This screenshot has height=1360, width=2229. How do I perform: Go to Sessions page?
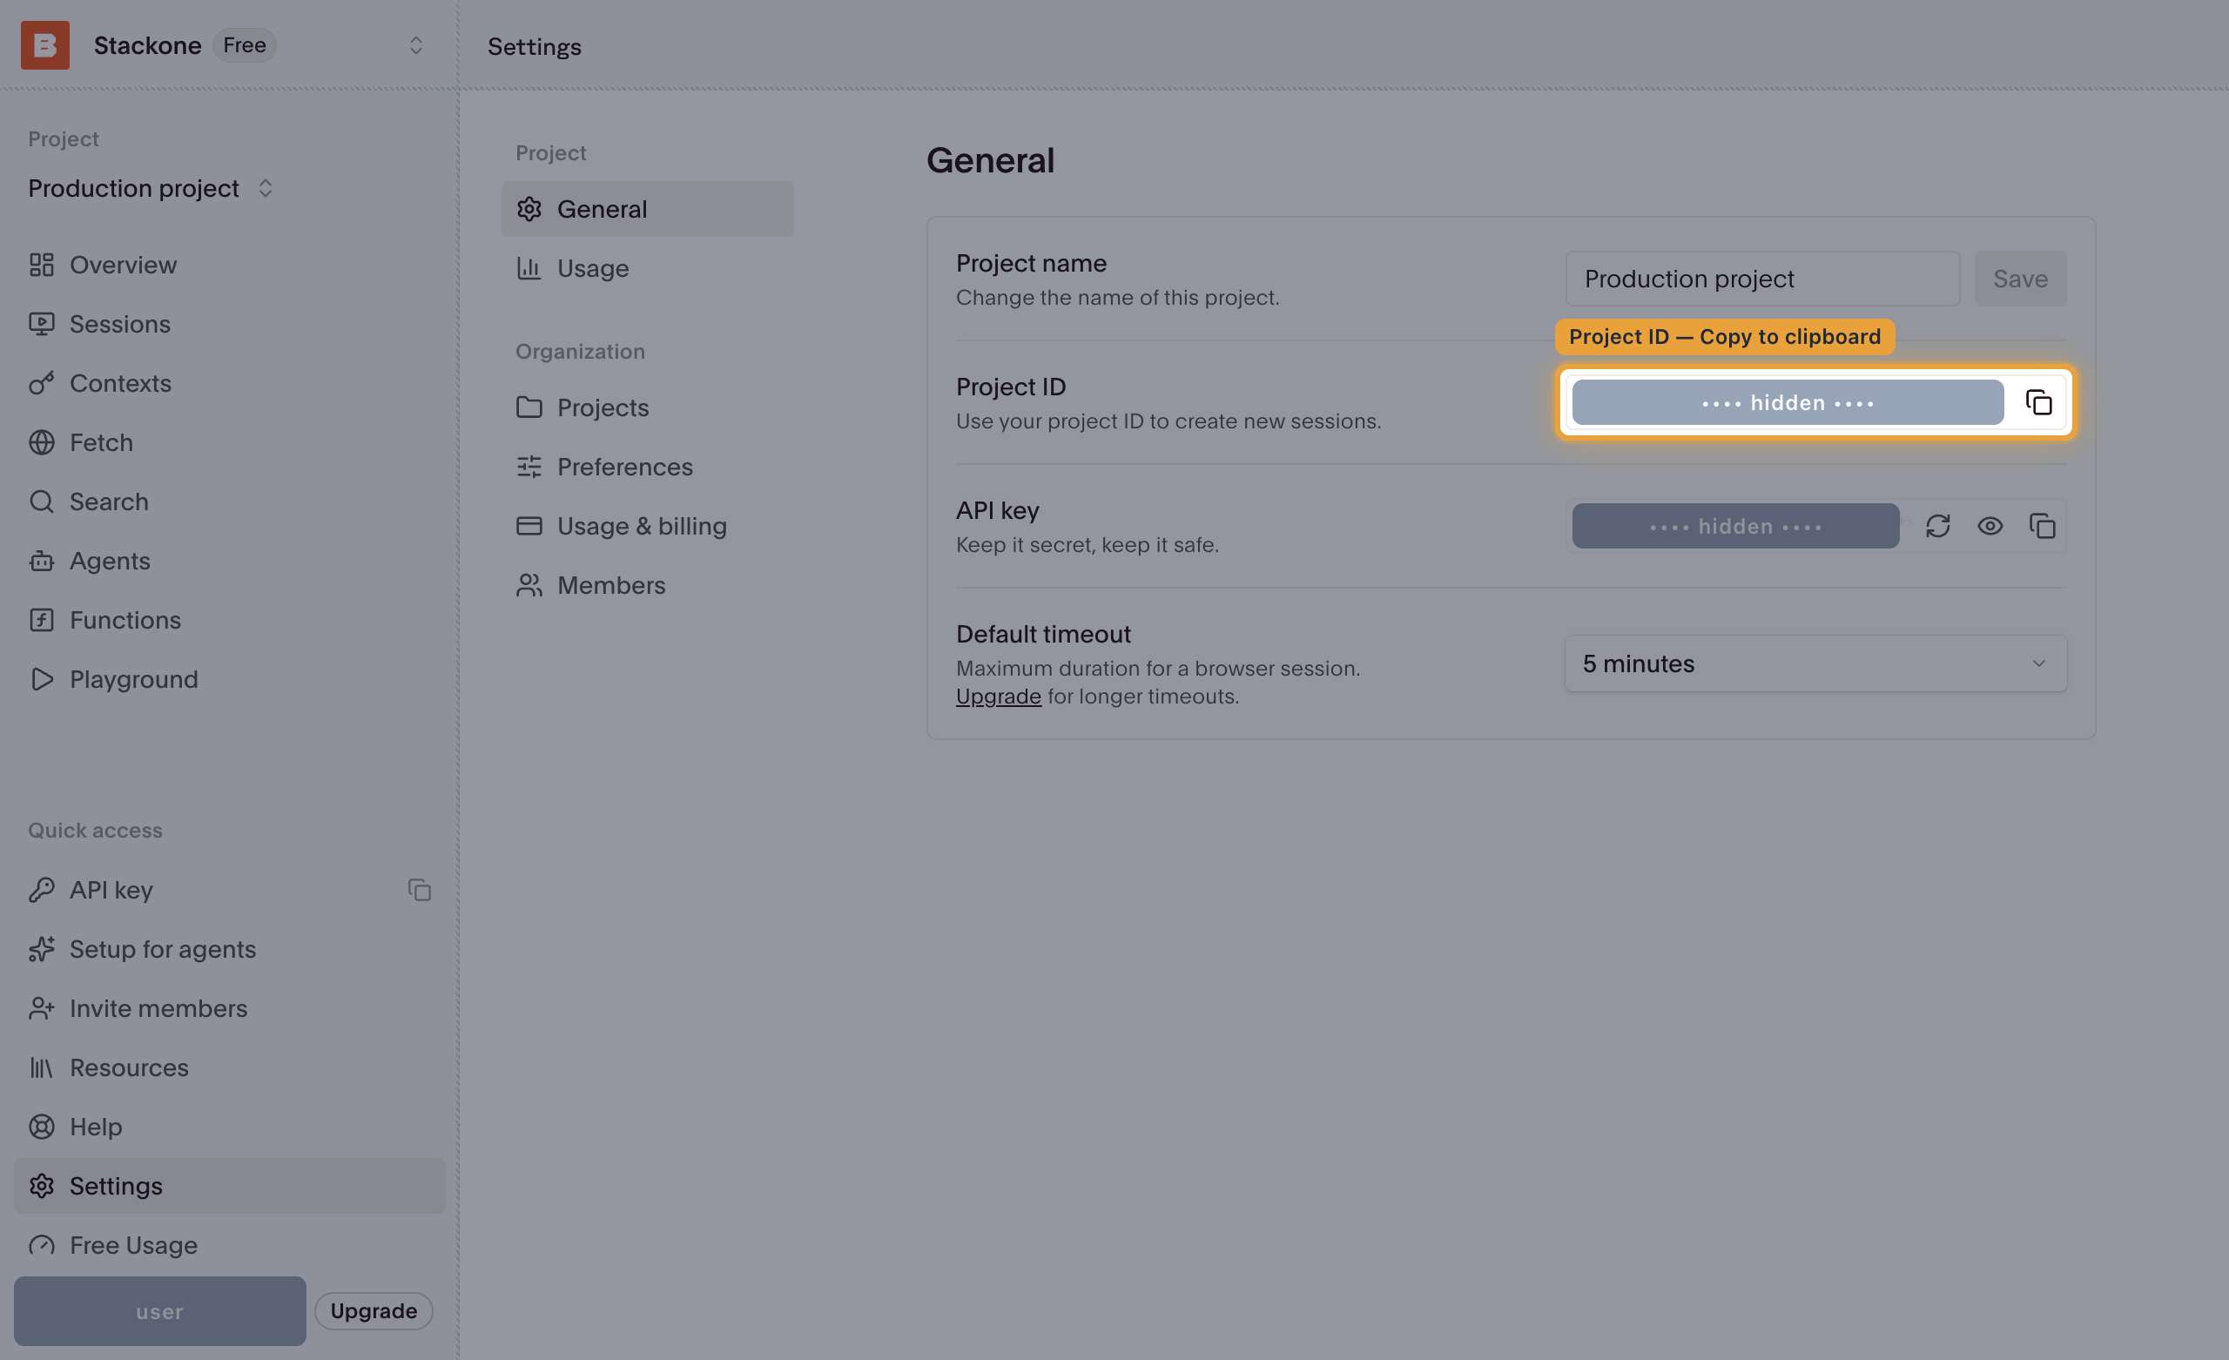(x=230, y=324)
